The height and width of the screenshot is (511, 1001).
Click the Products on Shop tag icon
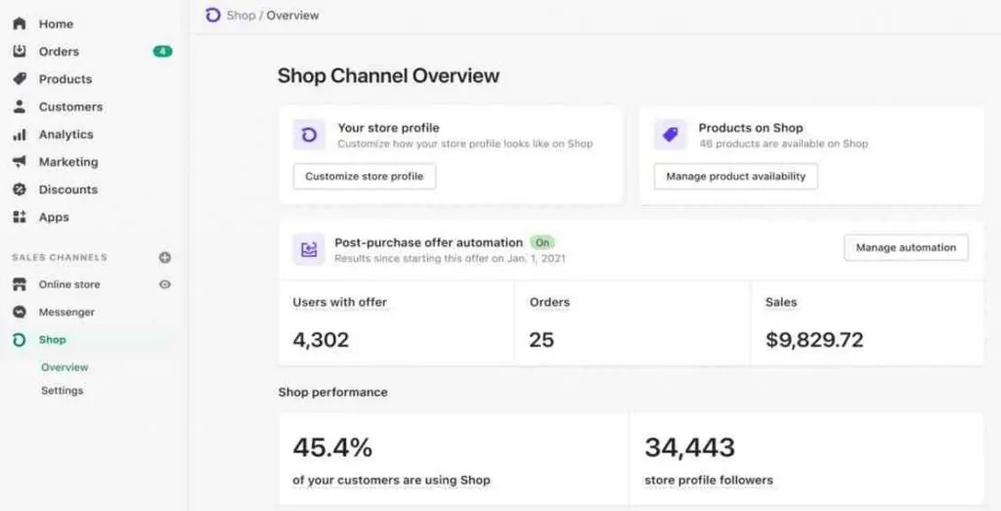671,135
